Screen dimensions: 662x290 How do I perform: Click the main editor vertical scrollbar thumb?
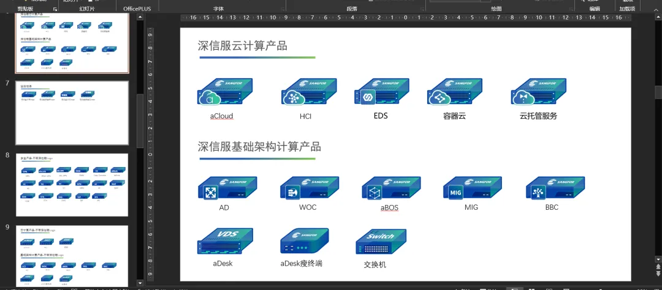[x=658, y=92]
